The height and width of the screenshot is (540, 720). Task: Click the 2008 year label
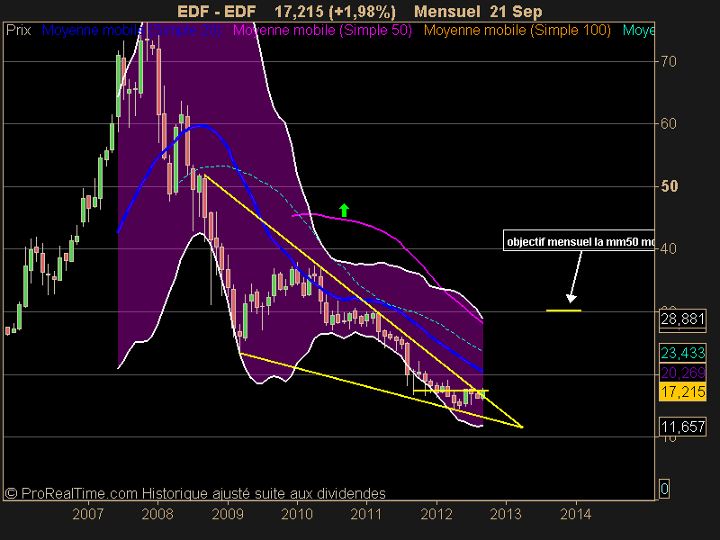(x=157, y=514)
